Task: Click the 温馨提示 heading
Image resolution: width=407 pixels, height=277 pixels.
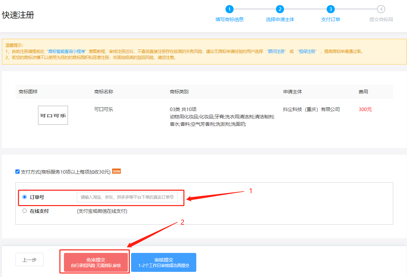Action: pos(14,45)
